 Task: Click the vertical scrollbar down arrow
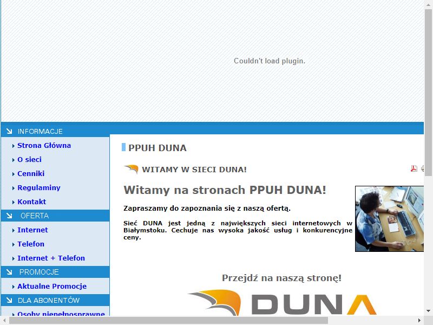click(x=428, y=311)
